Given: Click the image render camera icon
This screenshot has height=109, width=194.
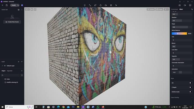Looking at the screenshot, I should [x=180, y=5].
